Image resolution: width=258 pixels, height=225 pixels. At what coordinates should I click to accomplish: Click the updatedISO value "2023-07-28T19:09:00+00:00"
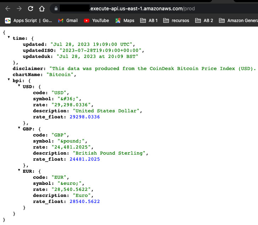(100, 50)
